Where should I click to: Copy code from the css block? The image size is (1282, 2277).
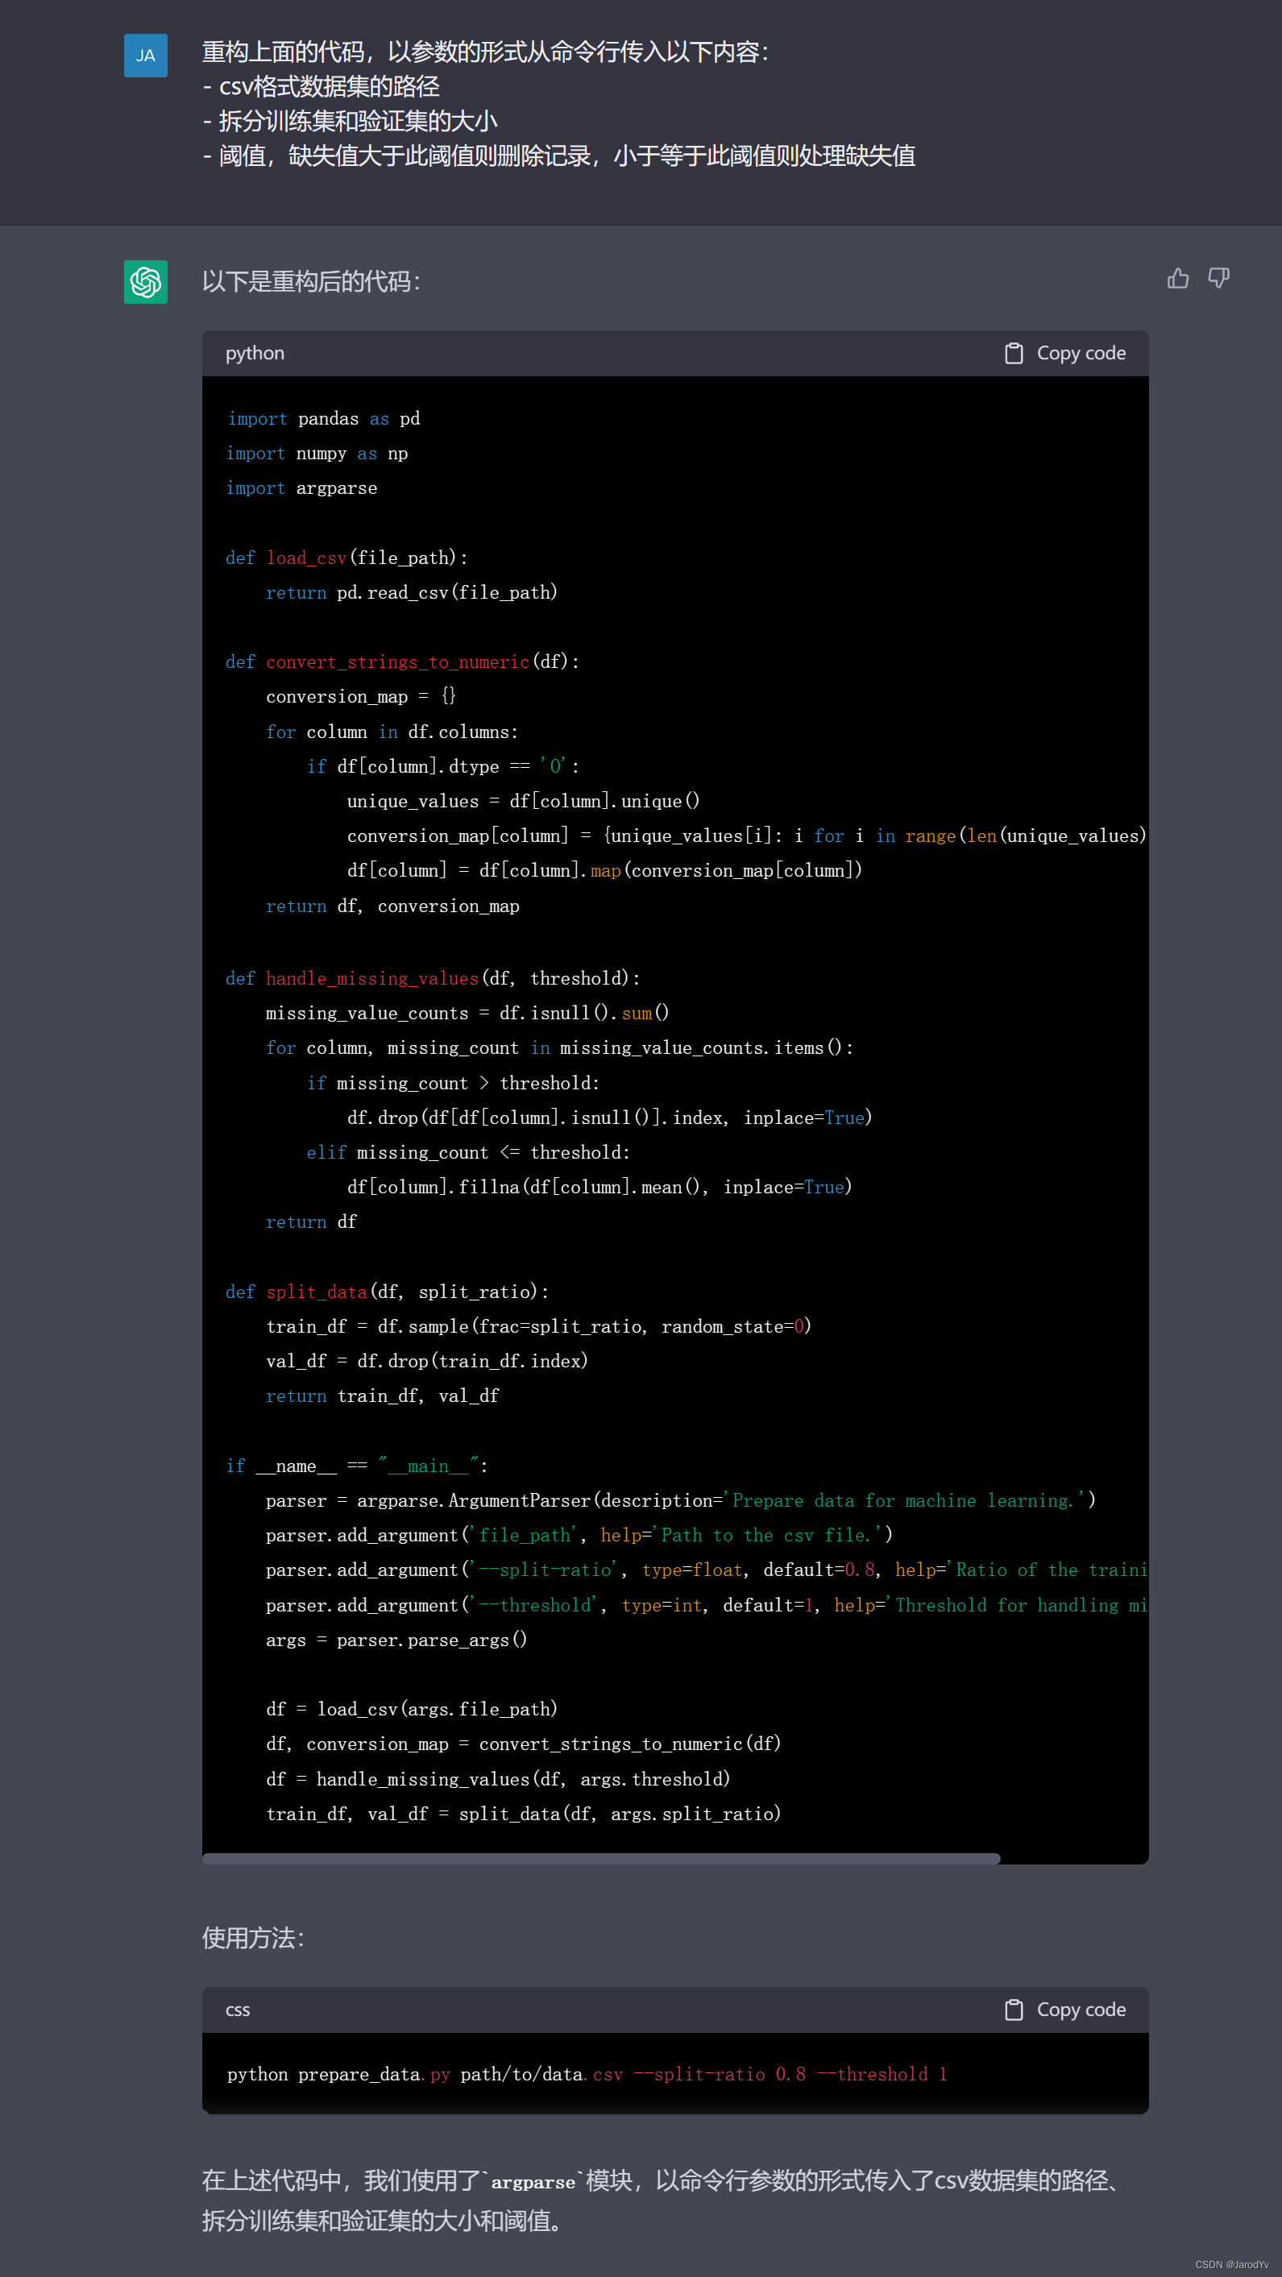(x=1065, y=2010)
